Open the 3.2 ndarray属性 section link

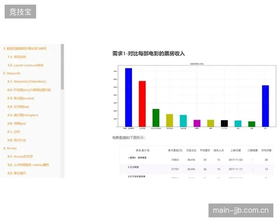[x=28, y=165]
